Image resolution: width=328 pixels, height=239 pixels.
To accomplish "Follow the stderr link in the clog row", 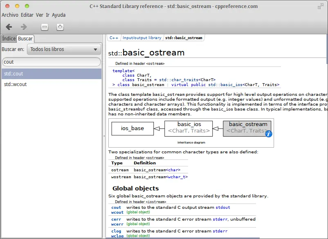I will 220,231.
